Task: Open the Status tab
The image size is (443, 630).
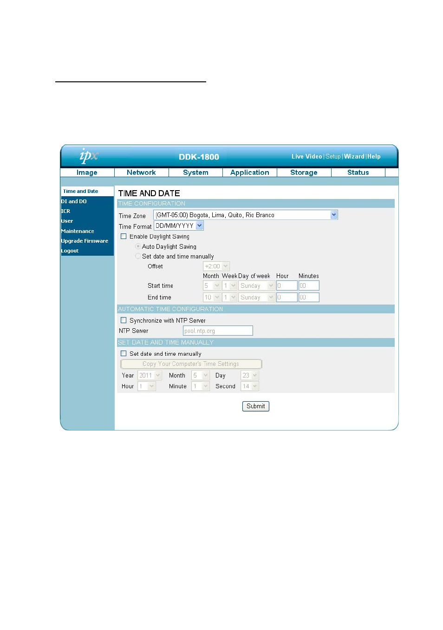Action: tap(358, 172)
